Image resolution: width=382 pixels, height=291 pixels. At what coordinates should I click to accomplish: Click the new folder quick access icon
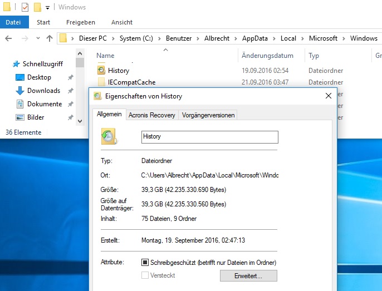[37, 7]
